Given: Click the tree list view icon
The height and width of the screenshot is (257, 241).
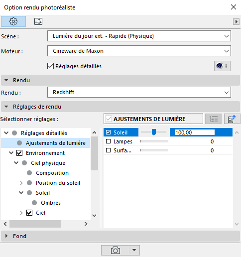Looking at the screenshot, I should 213,119.
